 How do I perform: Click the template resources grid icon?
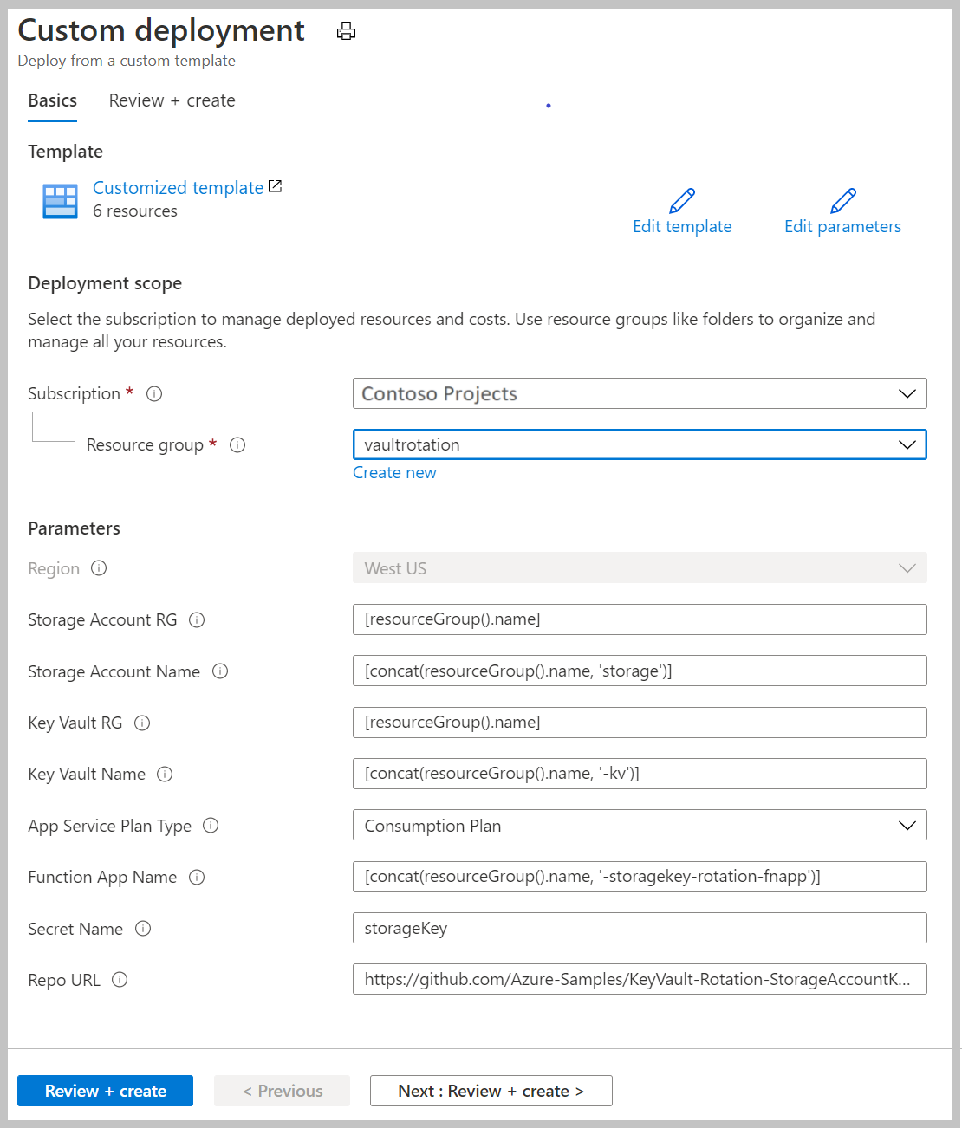pyautogui.click(x=59, y=200)
